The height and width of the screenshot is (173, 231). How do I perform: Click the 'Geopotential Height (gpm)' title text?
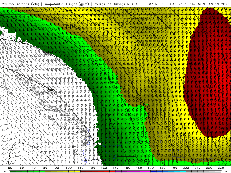(66, 4)
